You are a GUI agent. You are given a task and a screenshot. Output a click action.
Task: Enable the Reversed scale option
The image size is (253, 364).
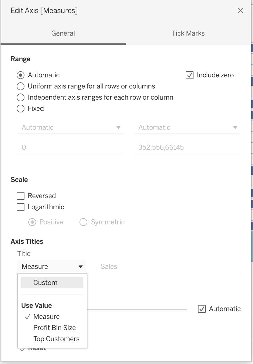click(x=20, y=196)
